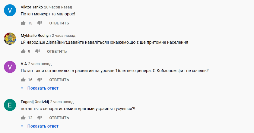This screenshot has width=254, height=133.
Task: Click arrow beside V A's Показать ответ
Action: pyautogui.click(x=22, y=88)
